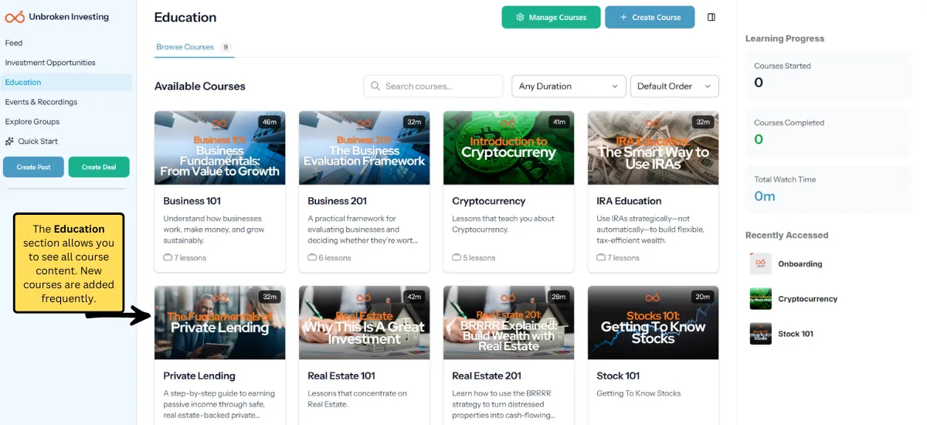This screenshot has width=927, height=425.
Task: Click the Real Estate 101 course title
Action: tap(341, 376)
